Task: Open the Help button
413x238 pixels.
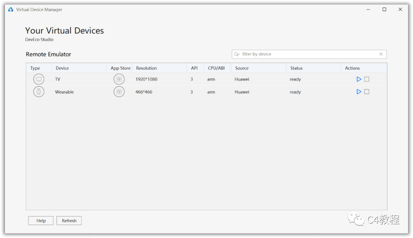Action: [41, 221]
